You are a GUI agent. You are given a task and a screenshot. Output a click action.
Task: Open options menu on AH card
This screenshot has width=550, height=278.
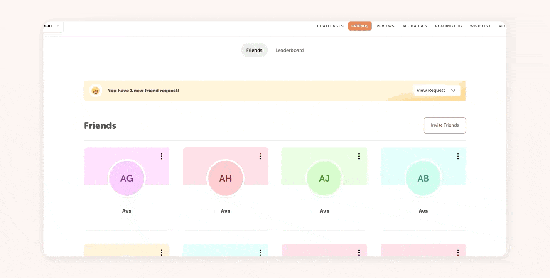(x=260, y=156)
